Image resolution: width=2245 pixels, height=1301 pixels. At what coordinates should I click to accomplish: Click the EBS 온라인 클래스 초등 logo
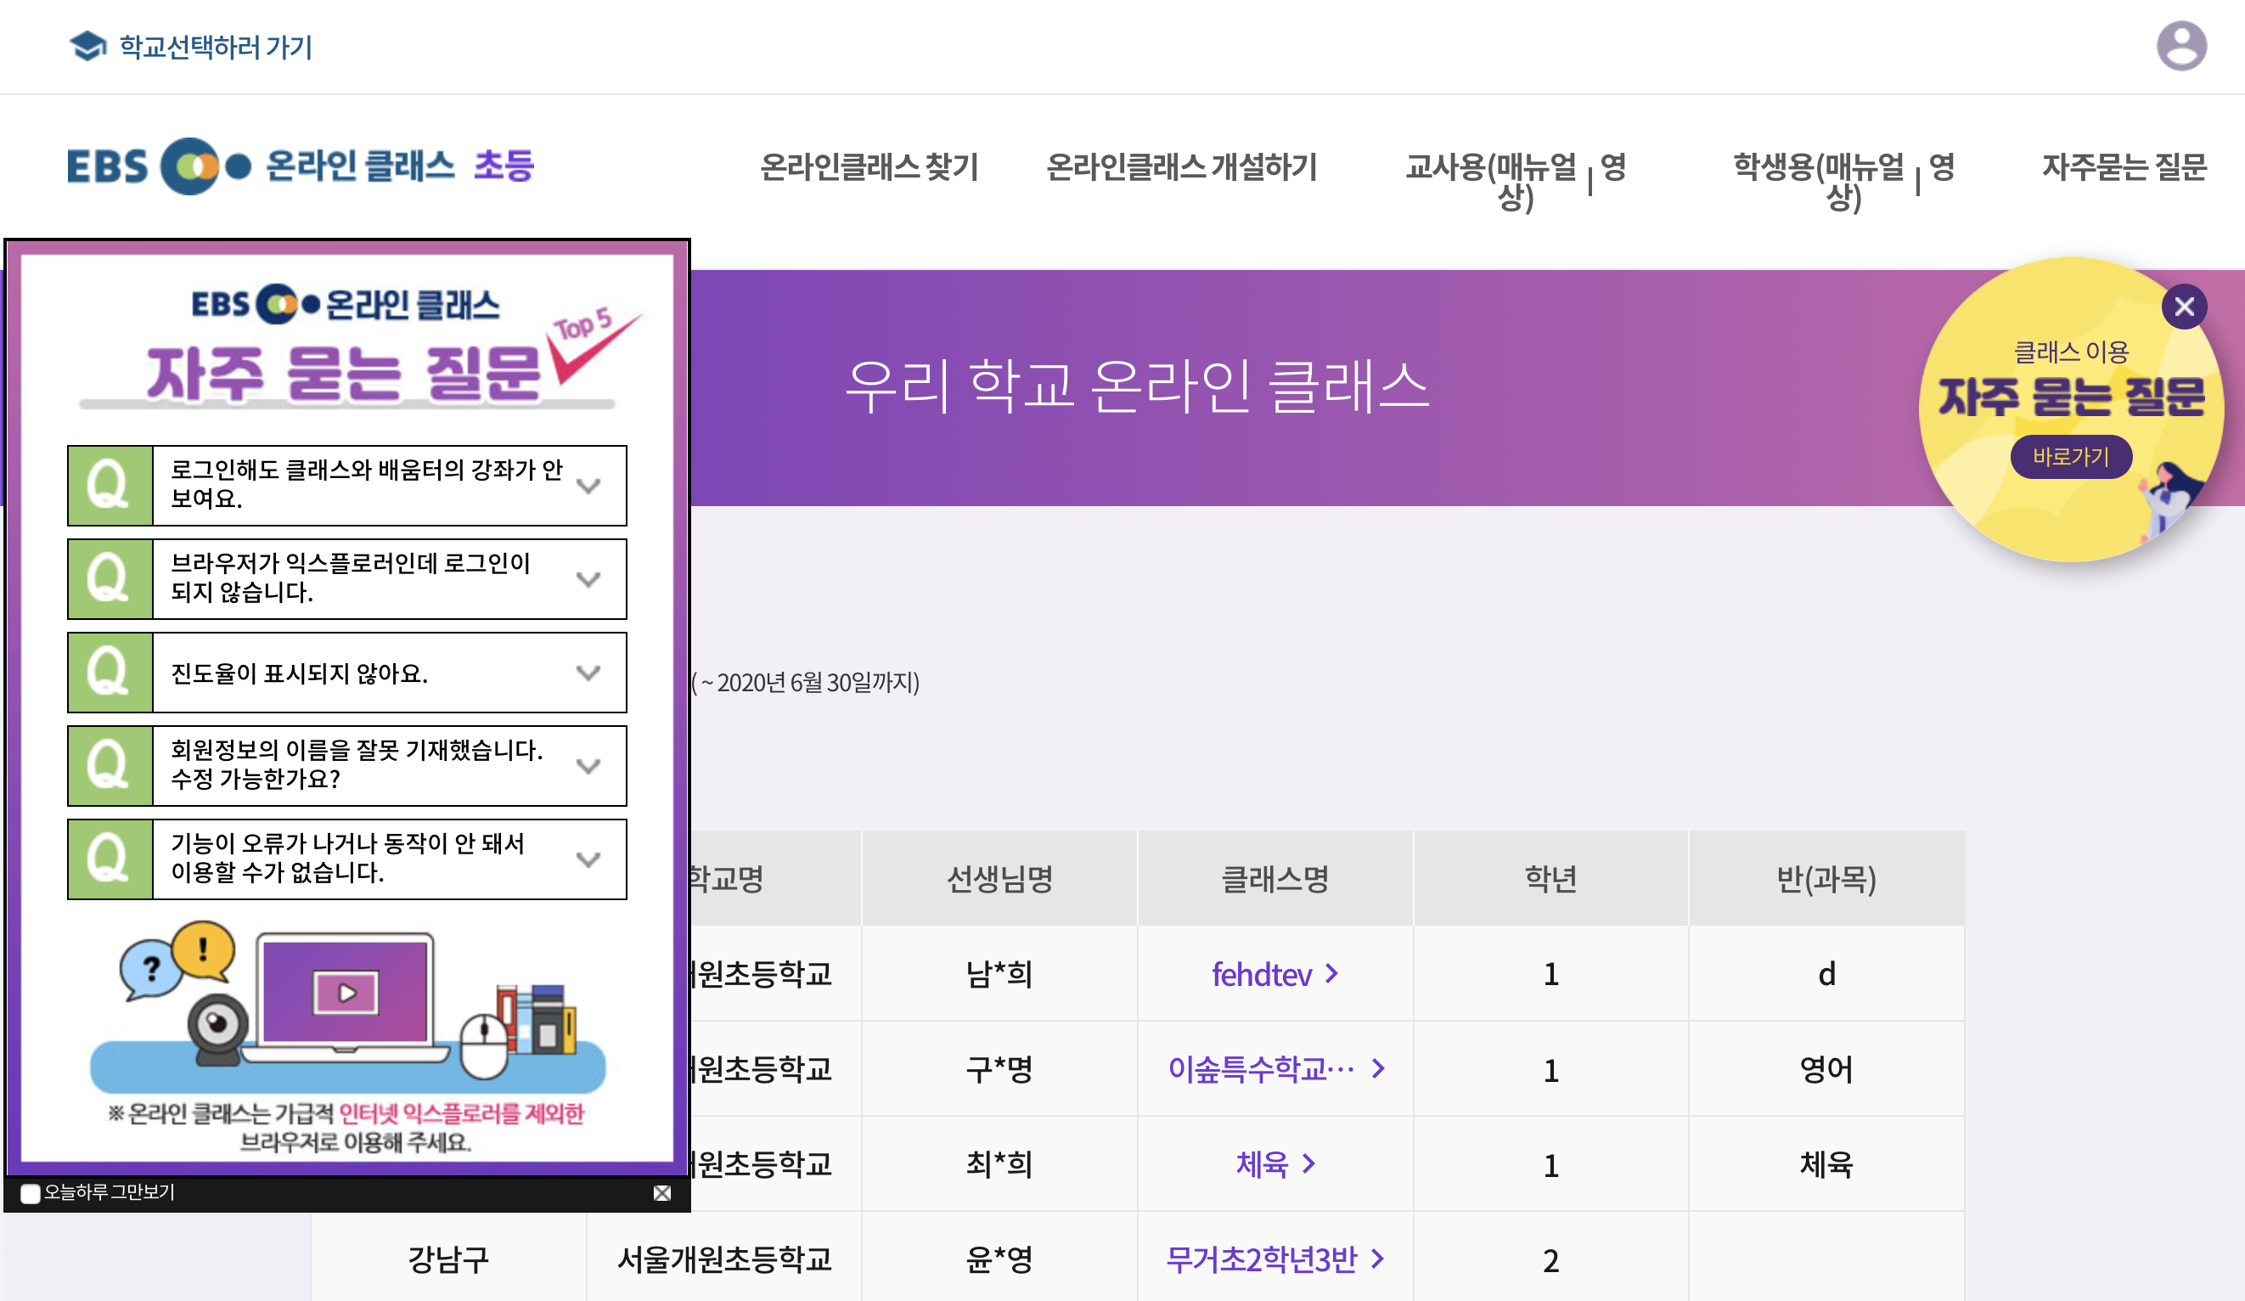coord(301,166)
